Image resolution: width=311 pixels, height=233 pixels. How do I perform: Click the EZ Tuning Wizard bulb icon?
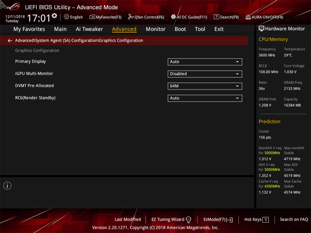[188, 220]
